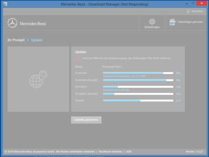Screen dimensions: 209x157
Task: Click the Download progress bar
Action: pos(138,73)
